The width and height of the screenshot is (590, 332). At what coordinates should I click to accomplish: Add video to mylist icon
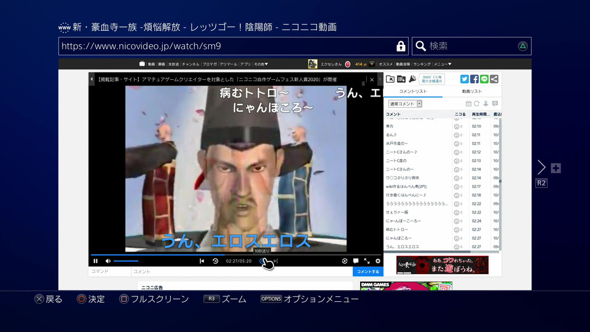coord(401,79)
